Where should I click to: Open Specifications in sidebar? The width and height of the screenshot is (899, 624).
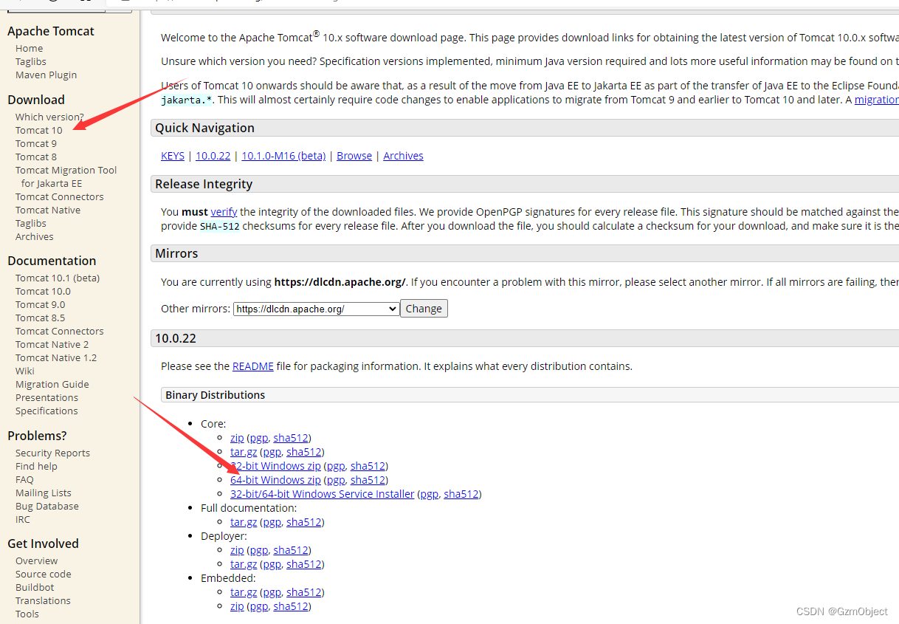pyautogui.click(x=46, y=411)
